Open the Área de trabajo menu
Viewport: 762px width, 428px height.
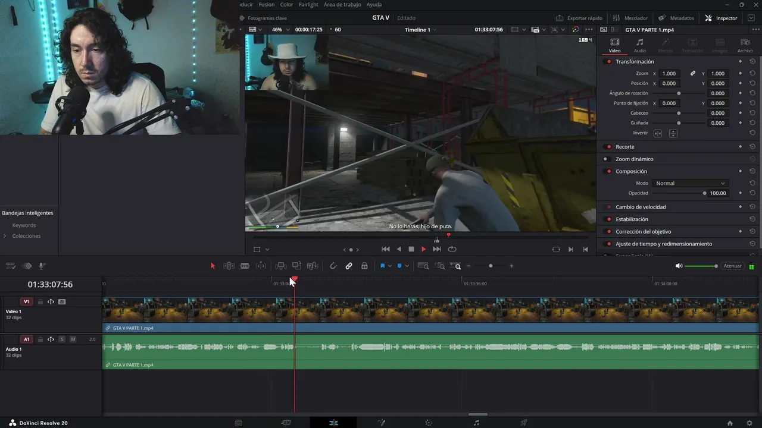(342, 4)
